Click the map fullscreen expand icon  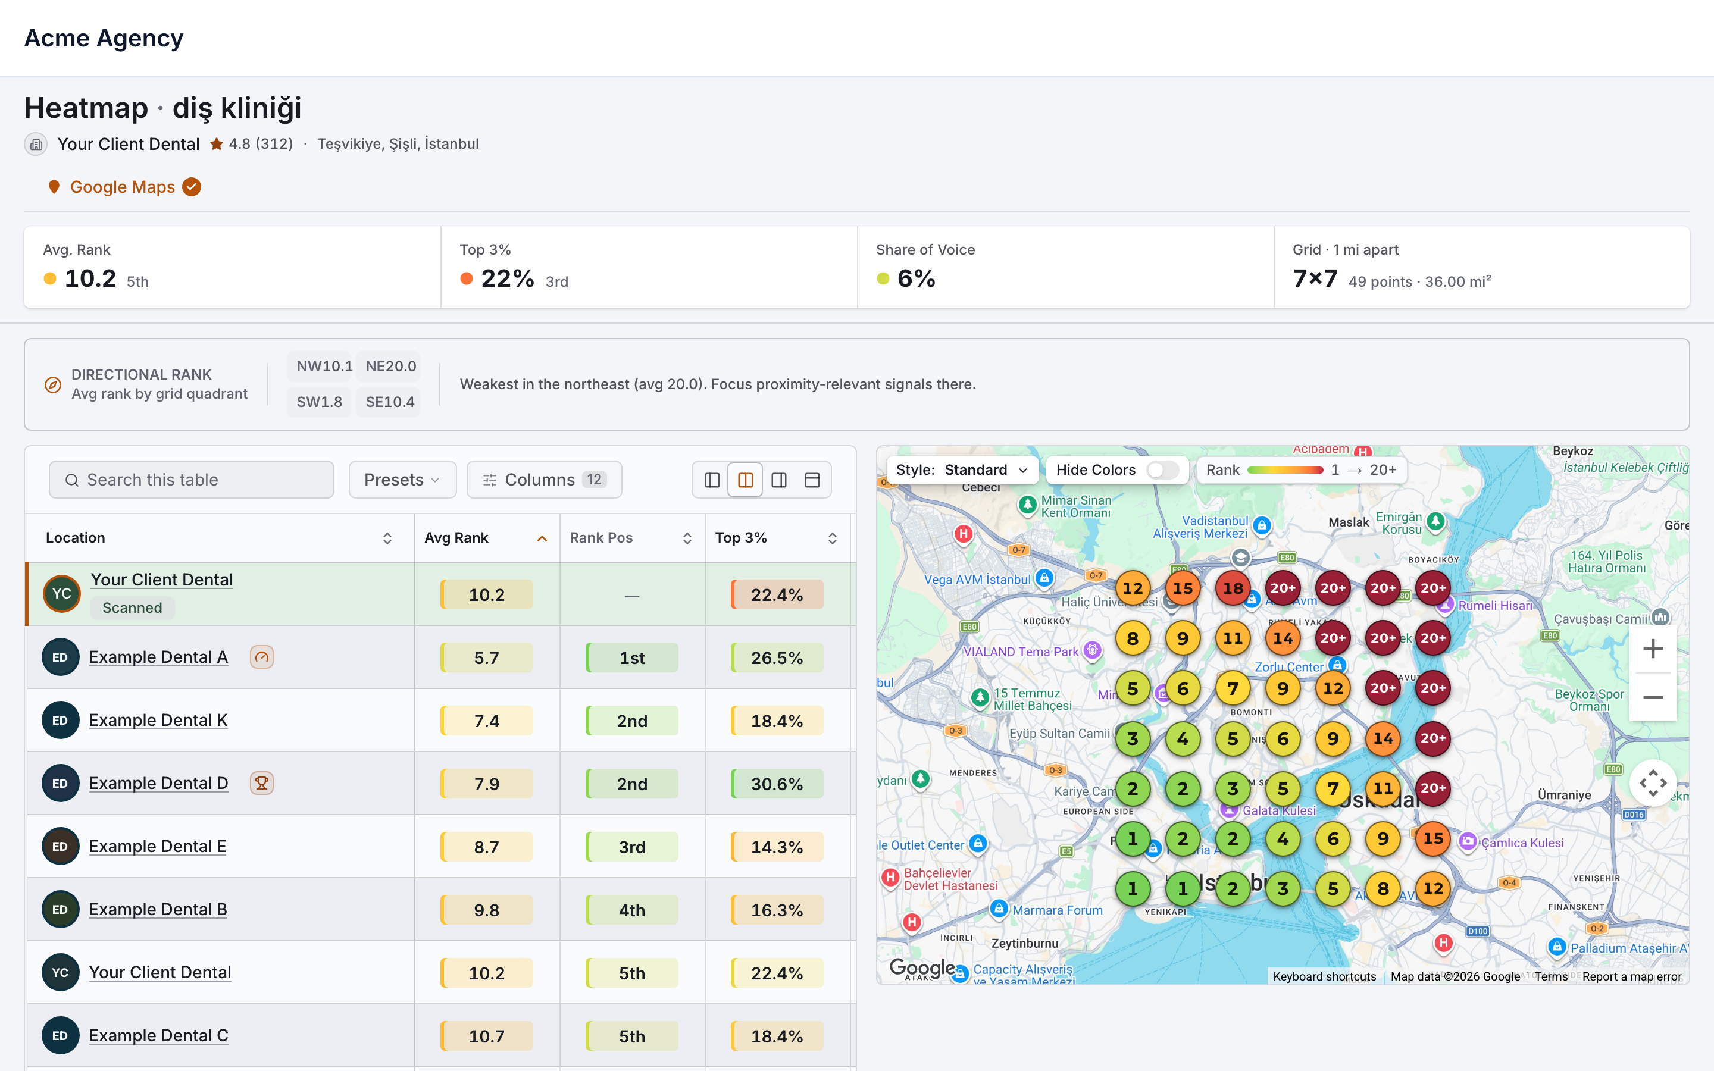click(1652, 784)
